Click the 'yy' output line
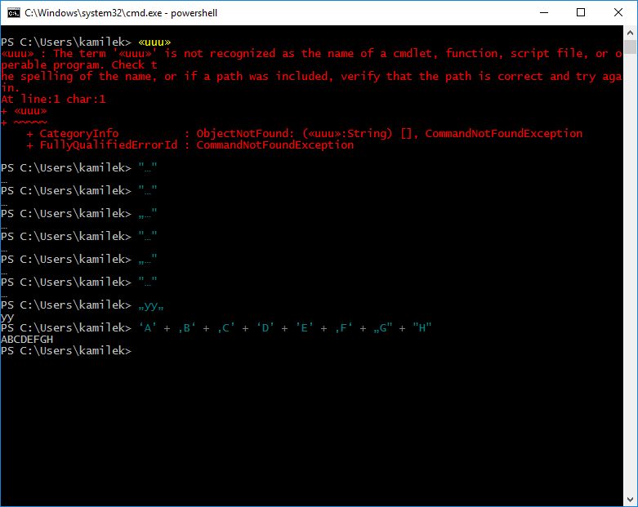 point(7,318)
